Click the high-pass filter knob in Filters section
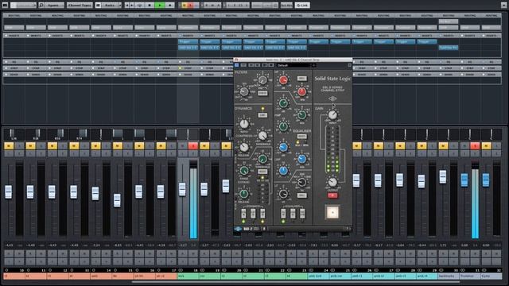The height and width of the screenshot is (286, 509). click(x=244, y=92)
